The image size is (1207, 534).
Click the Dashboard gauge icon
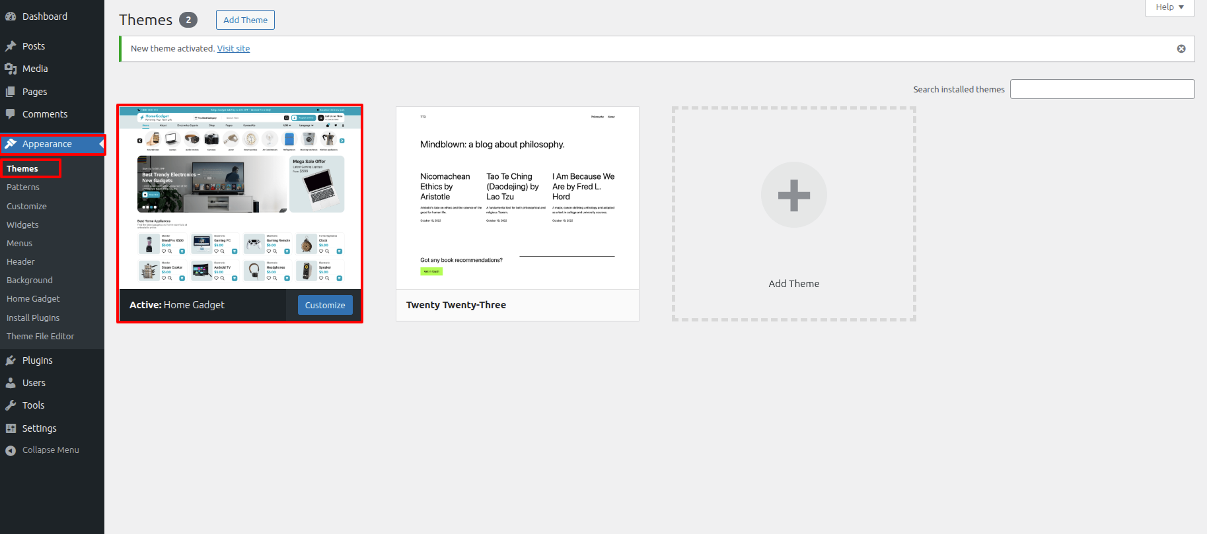point(11,17)
